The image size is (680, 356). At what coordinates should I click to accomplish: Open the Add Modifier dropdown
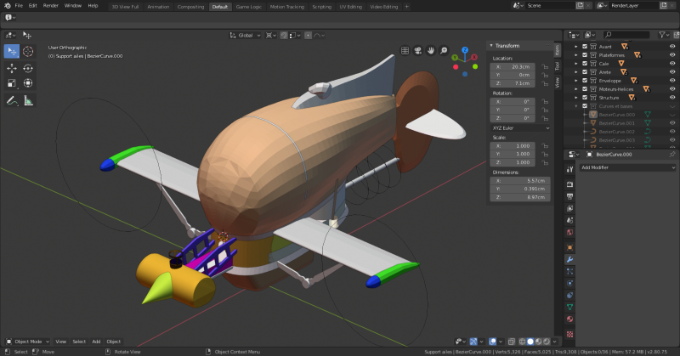[x=627, y=167]
